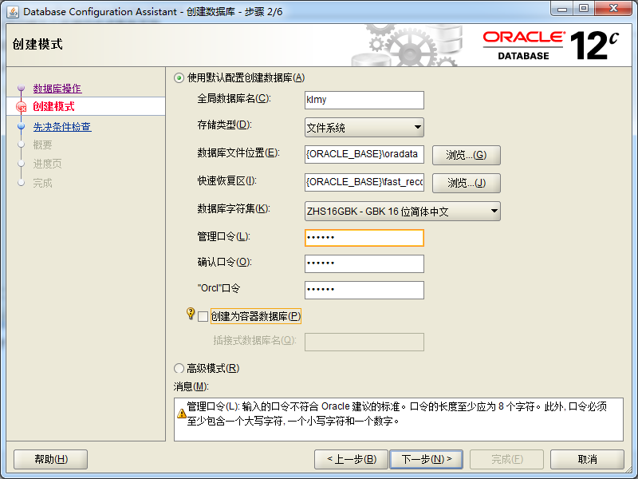Minimize the Database Configuration Assistant window

pos(562,8)
